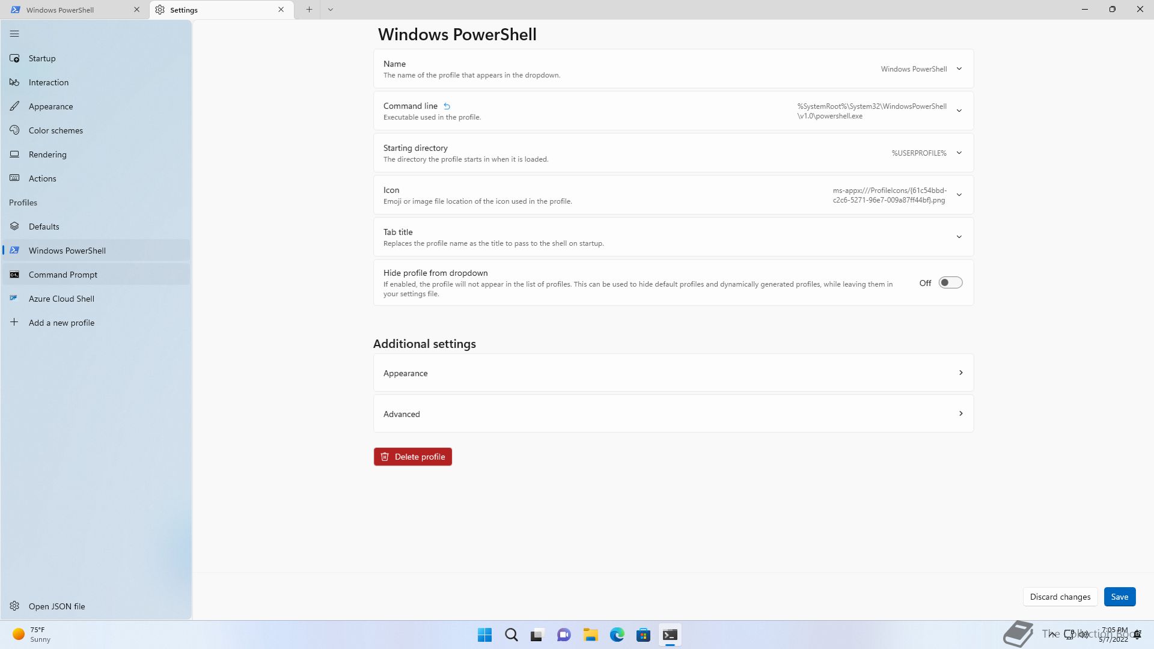Open Windows Start menu

pos(484,635)
